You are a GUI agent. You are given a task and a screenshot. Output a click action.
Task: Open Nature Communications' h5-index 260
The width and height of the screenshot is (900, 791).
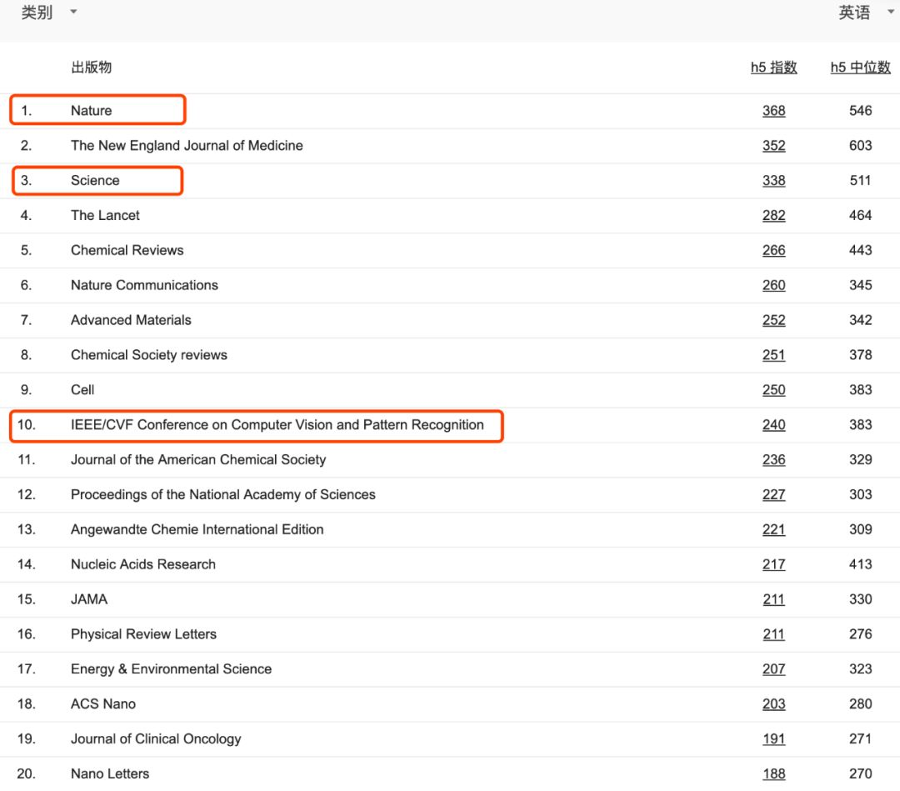[x=773, y=286]
